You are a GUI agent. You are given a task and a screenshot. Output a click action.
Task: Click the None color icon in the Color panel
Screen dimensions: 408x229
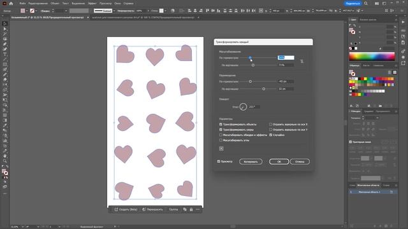click(351, 48)
